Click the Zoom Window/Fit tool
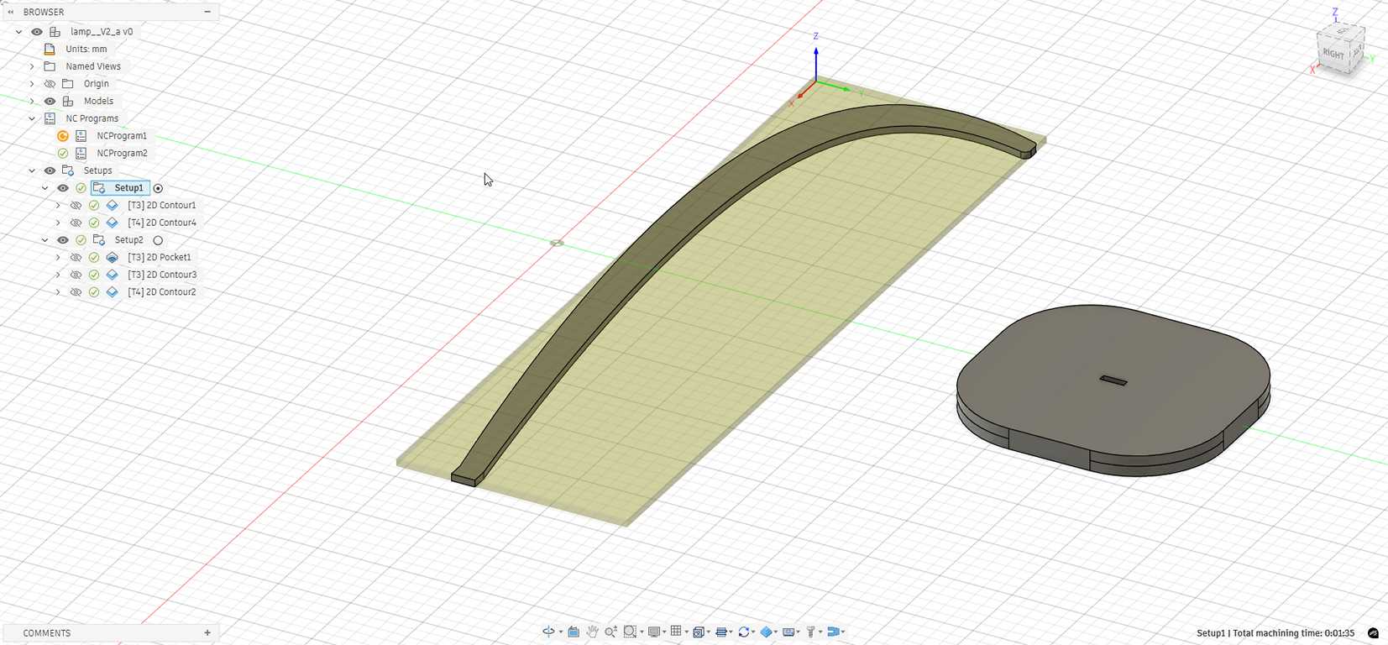 pyautogui.click(x=630, y=632)
